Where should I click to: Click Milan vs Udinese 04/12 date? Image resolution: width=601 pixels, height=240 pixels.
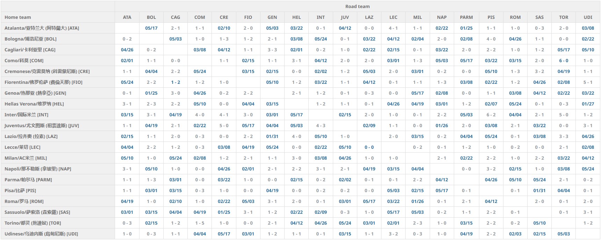click(x=588, y=158)
